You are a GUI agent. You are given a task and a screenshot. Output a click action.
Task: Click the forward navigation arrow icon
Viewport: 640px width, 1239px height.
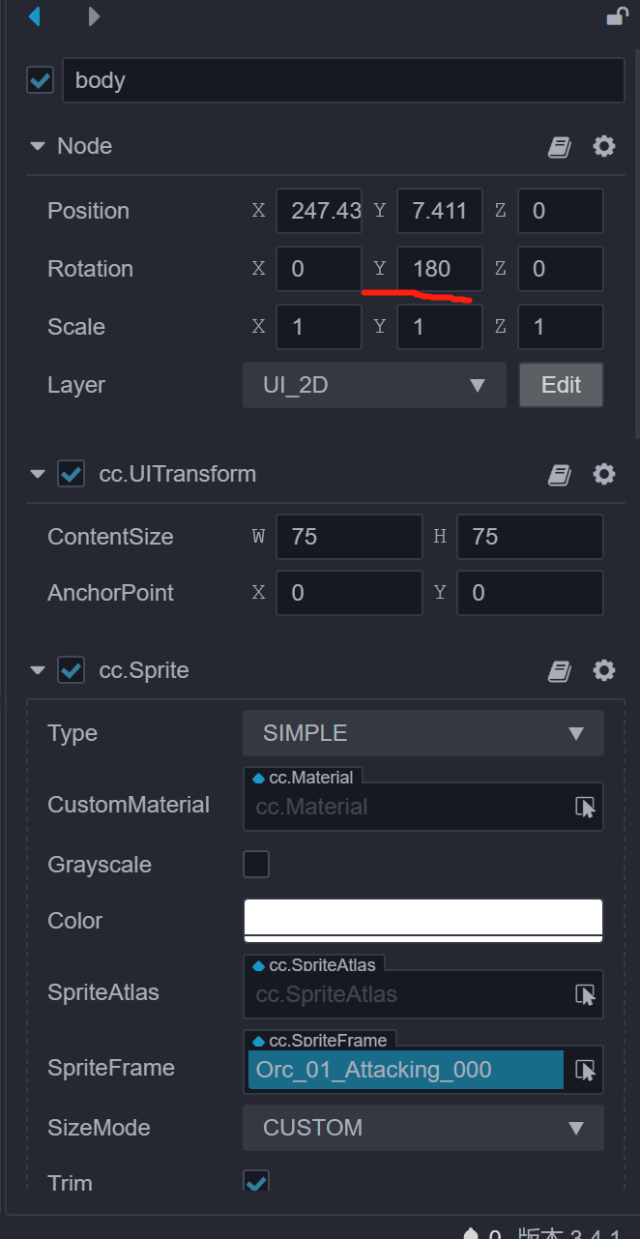point(93,16)
